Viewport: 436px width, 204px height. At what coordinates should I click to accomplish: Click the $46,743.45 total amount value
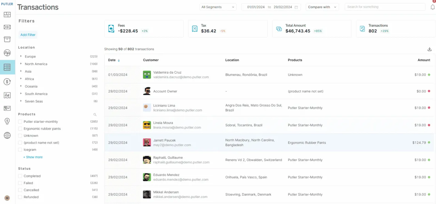298,31
